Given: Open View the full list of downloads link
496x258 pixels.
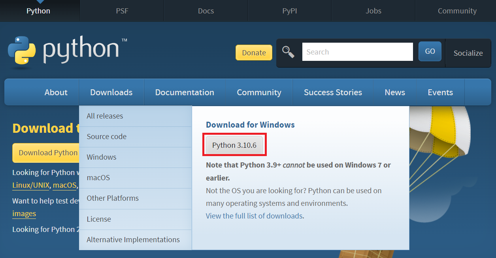Looking at the screenshot, I should coord(254,216).
